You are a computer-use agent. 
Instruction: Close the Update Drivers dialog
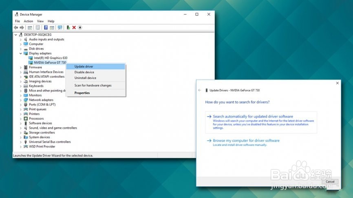(337, 83)
